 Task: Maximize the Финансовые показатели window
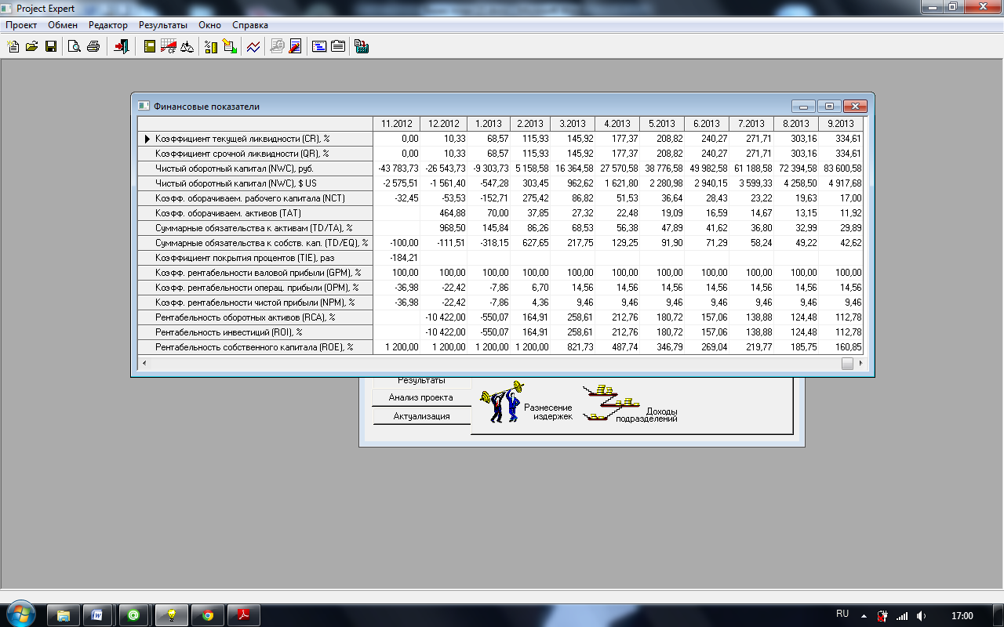[x=829, y=106]
